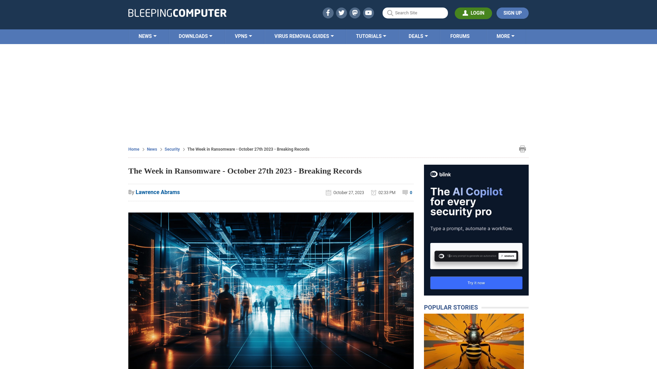The height and width of the screenshot is (369, 657).
Task: Click the BleepingComputer Twitter icon
Action: (x=342, y=13)
